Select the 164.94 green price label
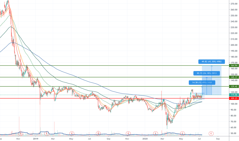The width and height of the screenshot is (239, 141). [234, 66]
